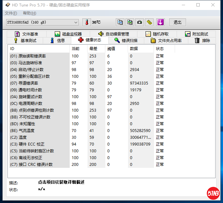Click the copy text to clipboard icon
Screen dimensions: 223x203
point(120,22)
